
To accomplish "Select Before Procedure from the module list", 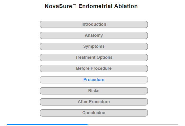I will [x=94, y=69].
